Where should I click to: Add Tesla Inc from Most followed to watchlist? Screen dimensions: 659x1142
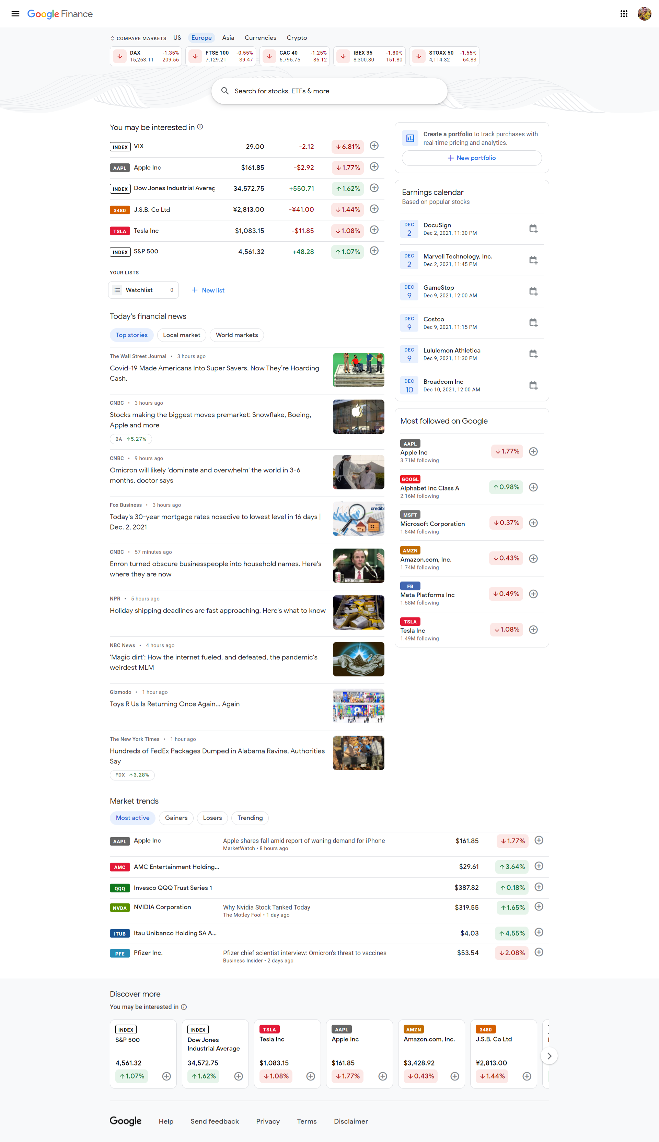coord(533,629)
